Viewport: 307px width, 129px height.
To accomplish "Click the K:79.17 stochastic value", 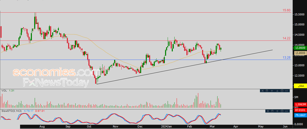I will (x=28, y=111).
